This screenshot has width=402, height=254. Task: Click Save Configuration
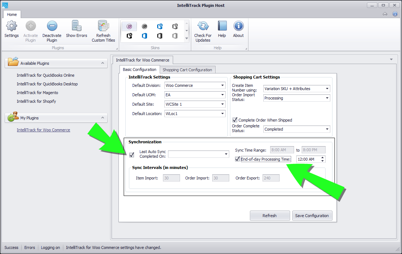(312, 216)
